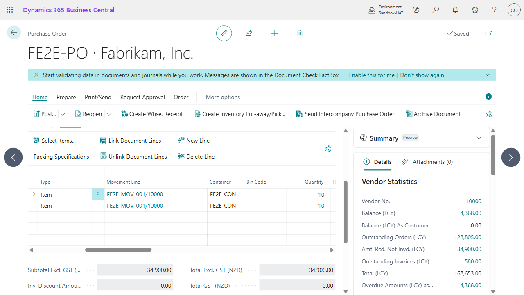Screen dimensions: 524x295
Task: Expand the Reopen dropdown arrow
Action: [109, 114]
